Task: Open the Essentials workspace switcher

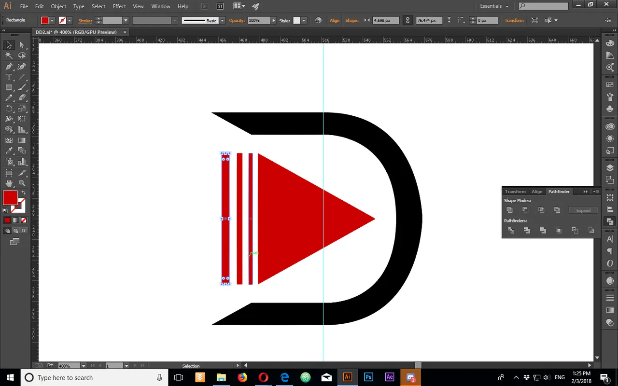Action: [494, 6]
